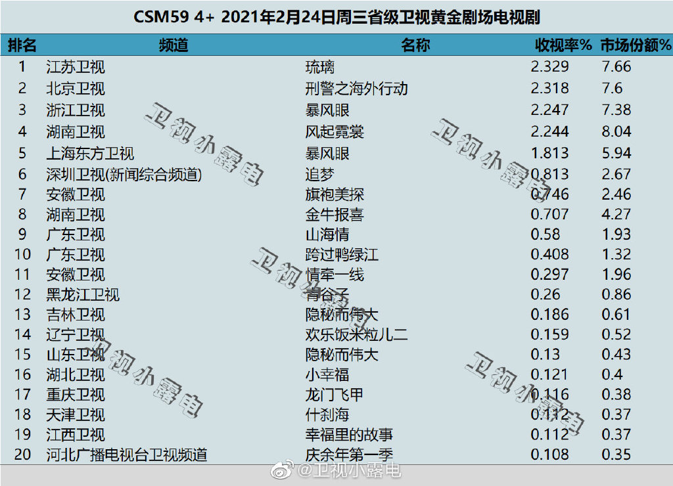
Task: Click drama name 情牵一线
Action: pos(335,274)
